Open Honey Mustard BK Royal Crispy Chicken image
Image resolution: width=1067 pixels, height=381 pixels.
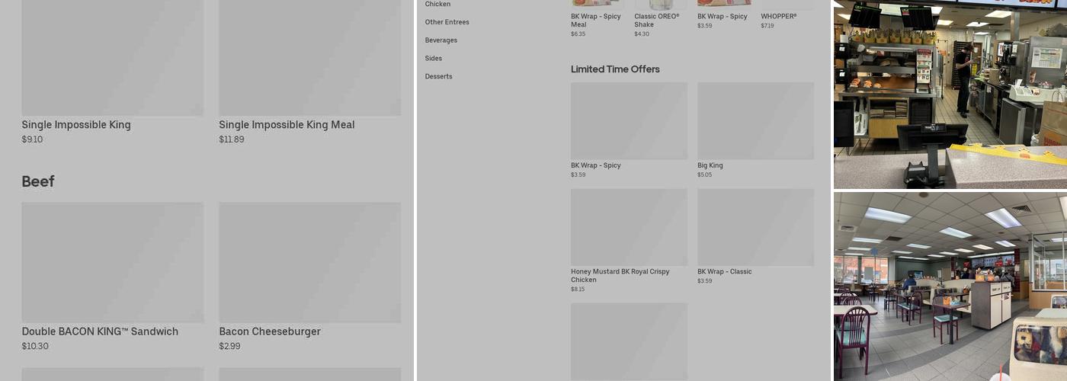tap(629, 227)
